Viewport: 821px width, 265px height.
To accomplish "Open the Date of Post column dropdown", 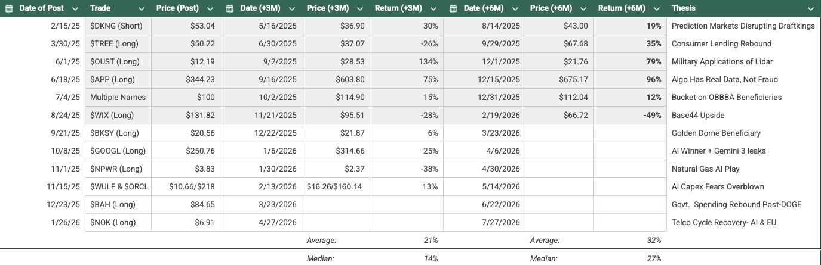I will (x=75, y=8).
